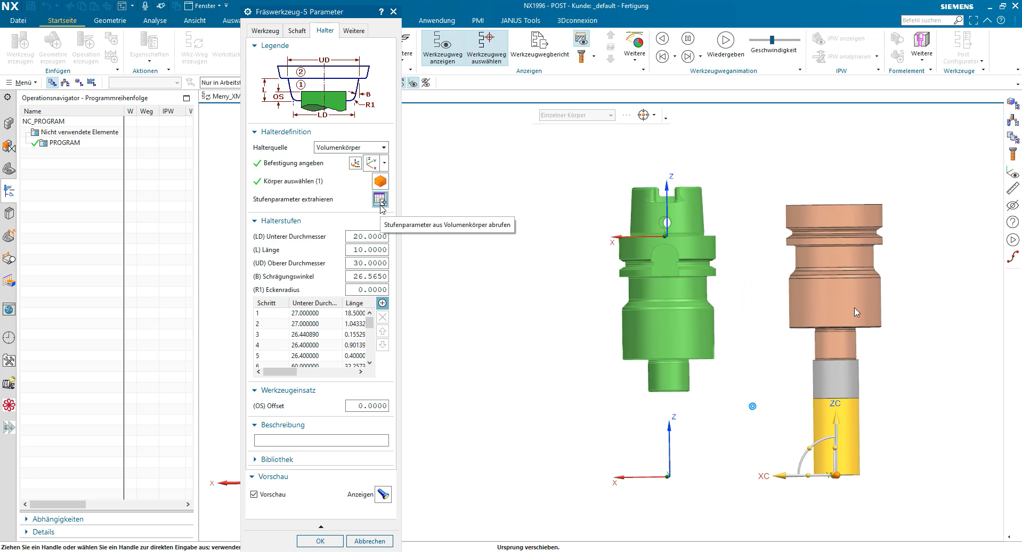Collapse the Werkzeugeinsatz section
1022x552 pixels.
coord(255,391)
